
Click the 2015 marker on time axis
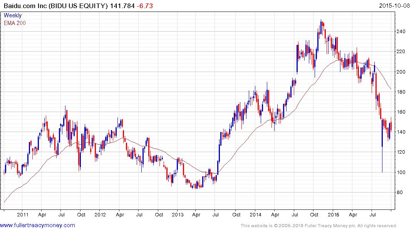pyautogui.click(x=333, y=215)
